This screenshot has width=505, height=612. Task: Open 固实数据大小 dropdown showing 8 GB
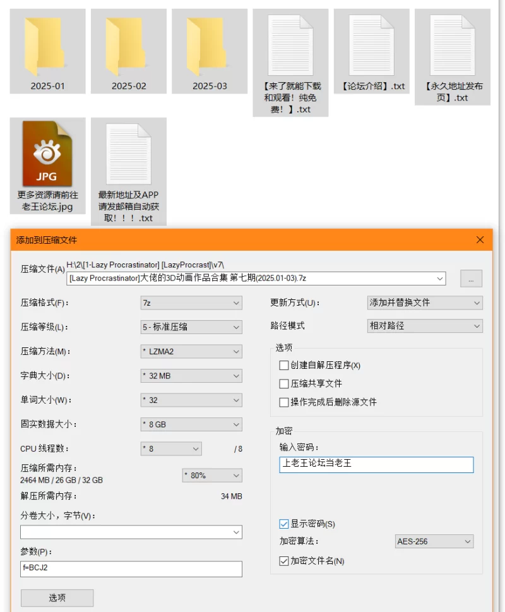click(191, 424)
